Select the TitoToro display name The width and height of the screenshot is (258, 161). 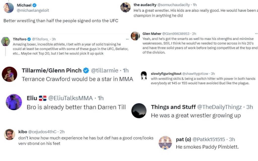tap(20, 39)
